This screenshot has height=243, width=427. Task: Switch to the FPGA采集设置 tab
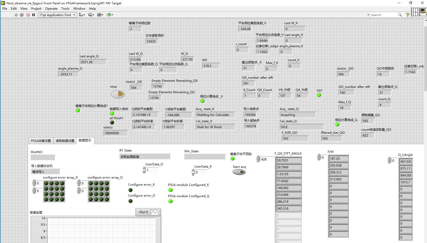tap(41, 141)
